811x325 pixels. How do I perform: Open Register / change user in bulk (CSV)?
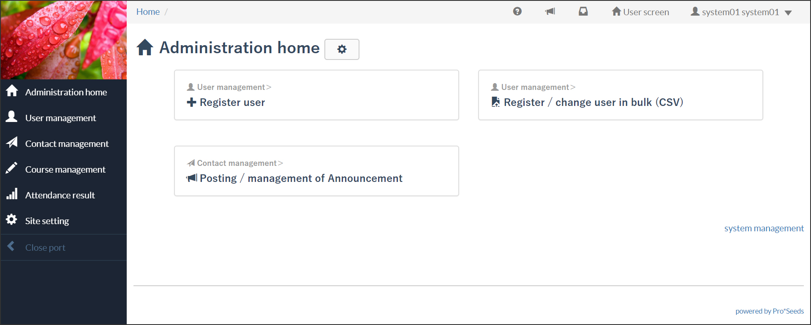tap(620, 95)
